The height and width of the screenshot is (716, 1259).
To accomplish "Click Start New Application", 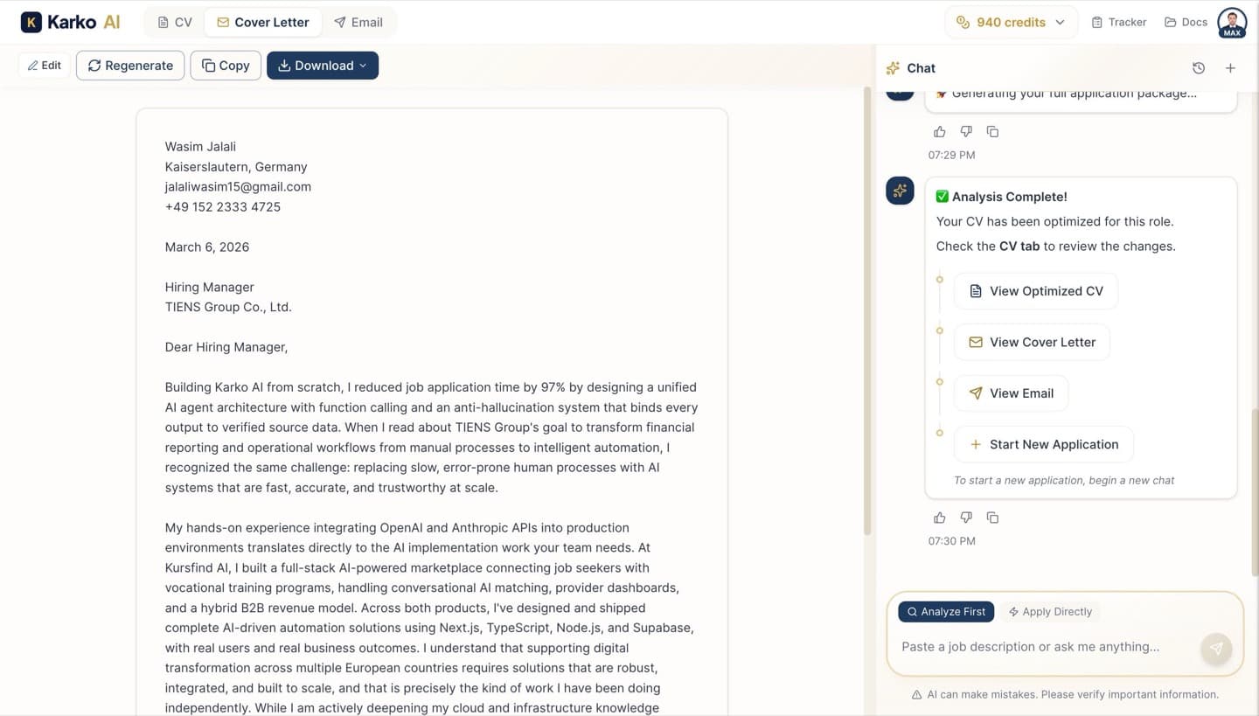I will (1043, 444).
